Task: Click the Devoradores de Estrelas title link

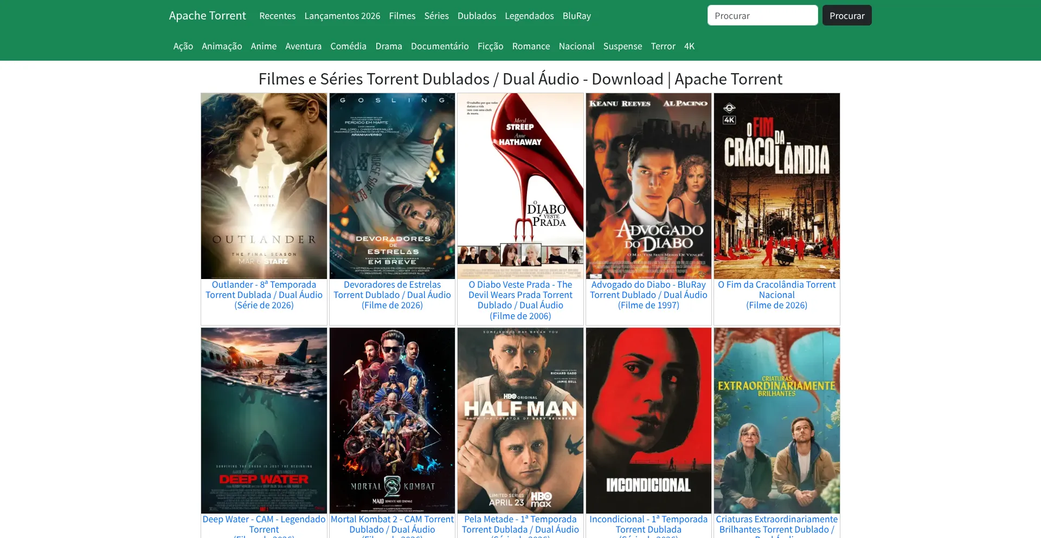Action: [x=392, y=295]
